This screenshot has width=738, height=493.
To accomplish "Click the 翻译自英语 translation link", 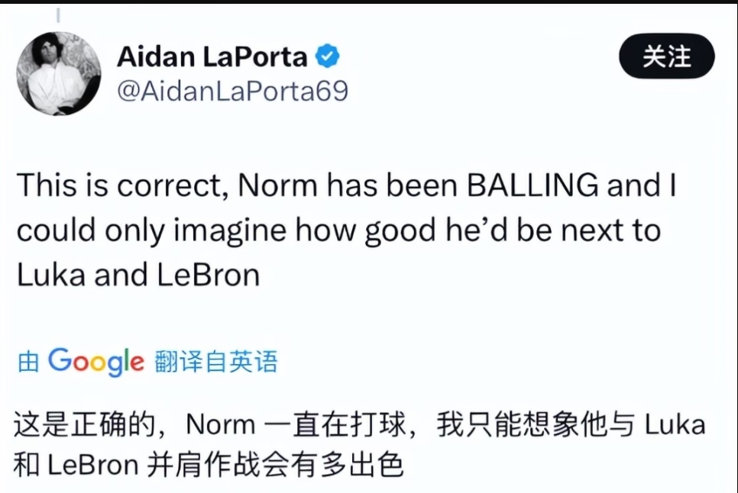I will pos(216,361).
